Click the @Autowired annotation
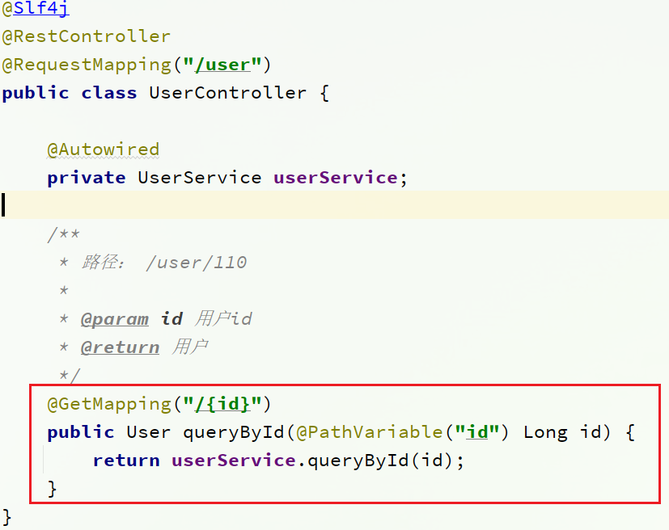 [x=104, y=149]
